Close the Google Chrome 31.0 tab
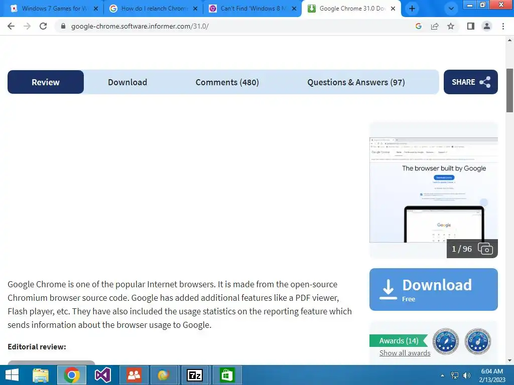This screenshot has height=385, width=514. click(x=393, y=9)
